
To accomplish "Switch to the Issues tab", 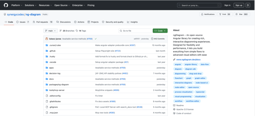I will point(23,22).
